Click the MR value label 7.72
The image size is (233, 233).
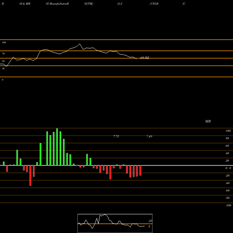(x=116, y=137)
